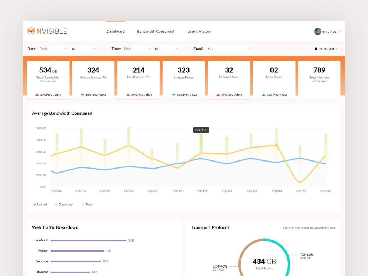
Task: Click the Youtube traffic bar
Action: point(76,261)
